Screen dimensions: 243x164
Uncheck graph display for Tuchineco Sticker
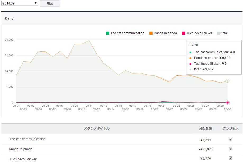click(230, 158)
